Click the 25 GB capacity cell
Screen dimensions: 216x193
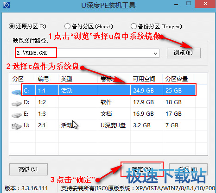coord(173,91)
